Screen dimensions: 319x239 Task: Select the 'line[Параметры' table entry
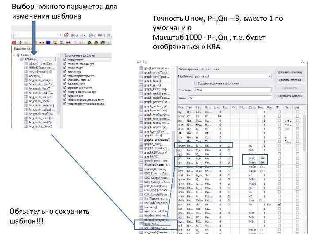[156, 199]
